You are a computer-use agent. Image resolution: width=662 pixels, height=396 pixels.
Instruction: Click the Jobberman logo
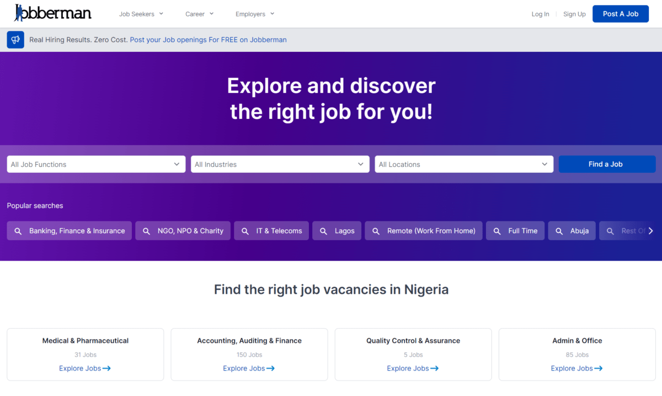(x=52, y=13)
